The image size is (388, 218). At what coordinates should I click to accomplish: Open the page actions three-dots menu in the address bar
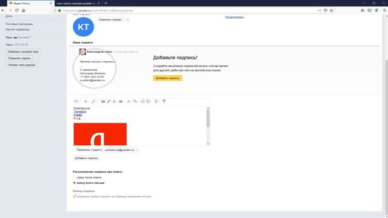click(319, 10)
